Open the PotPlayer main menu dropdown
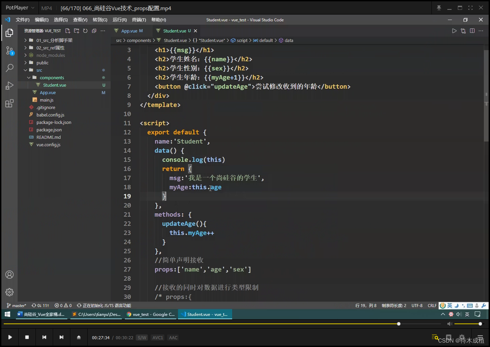Screen dimensions: 490x347 point(20,8)
